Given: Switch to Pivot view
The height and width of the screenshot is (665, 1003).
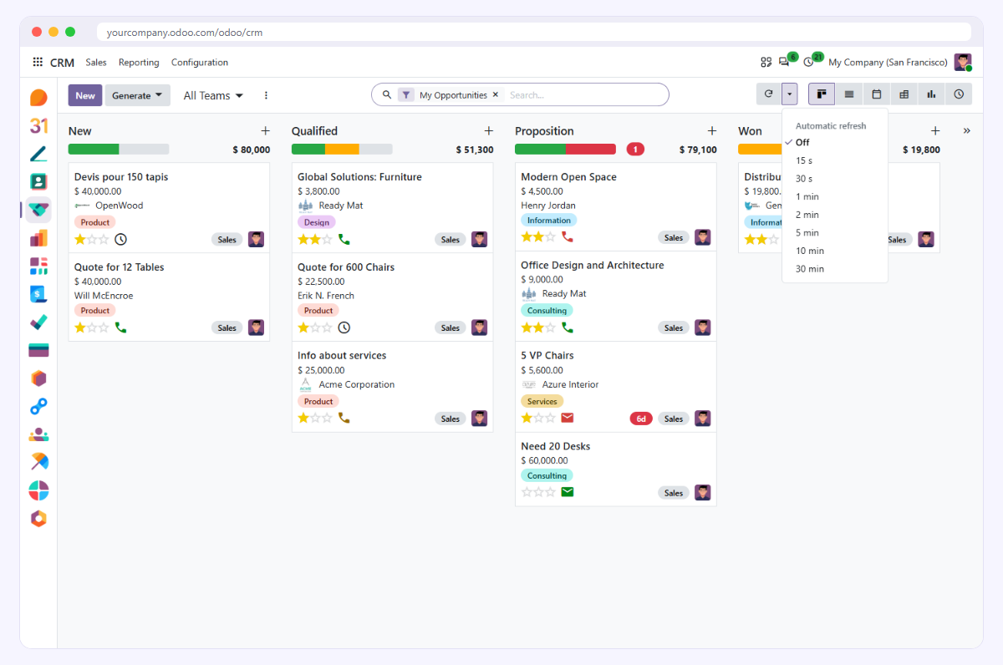Looking at the screenshot, I should click(x=904, y=94).
